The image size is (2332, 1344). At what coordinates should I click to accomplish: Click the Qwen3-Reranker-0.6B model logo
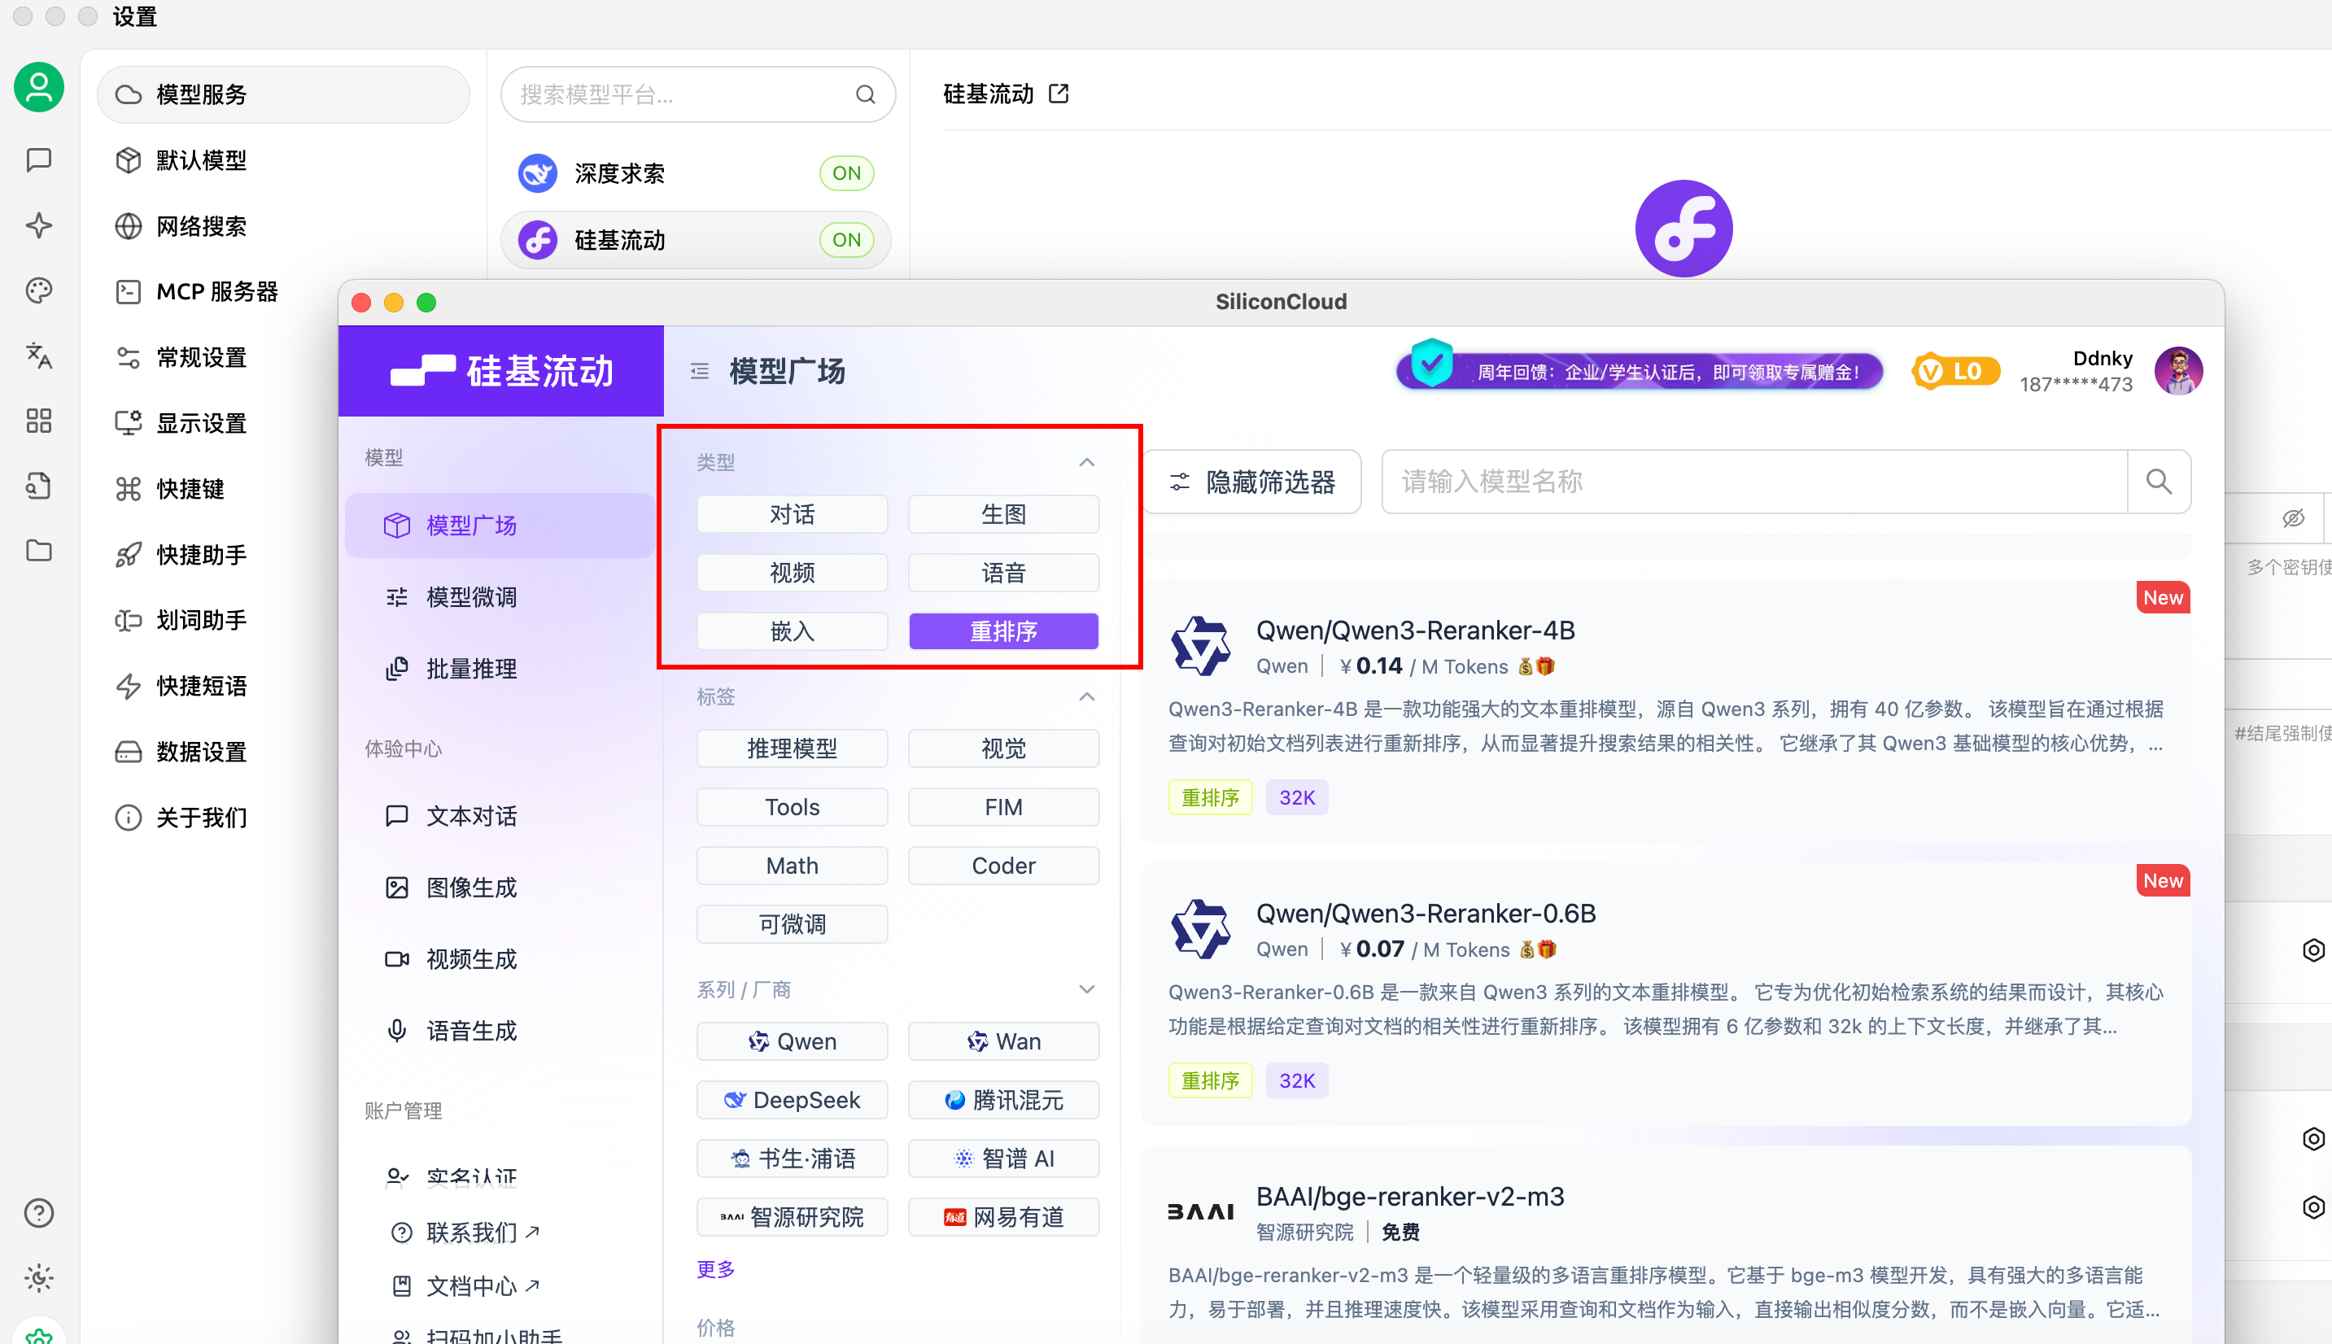[x=1199, y=928]
